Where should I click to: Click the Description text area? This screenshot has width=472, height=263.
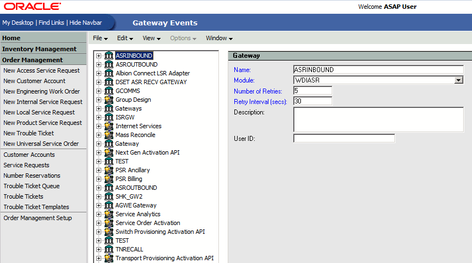point(378,119)
